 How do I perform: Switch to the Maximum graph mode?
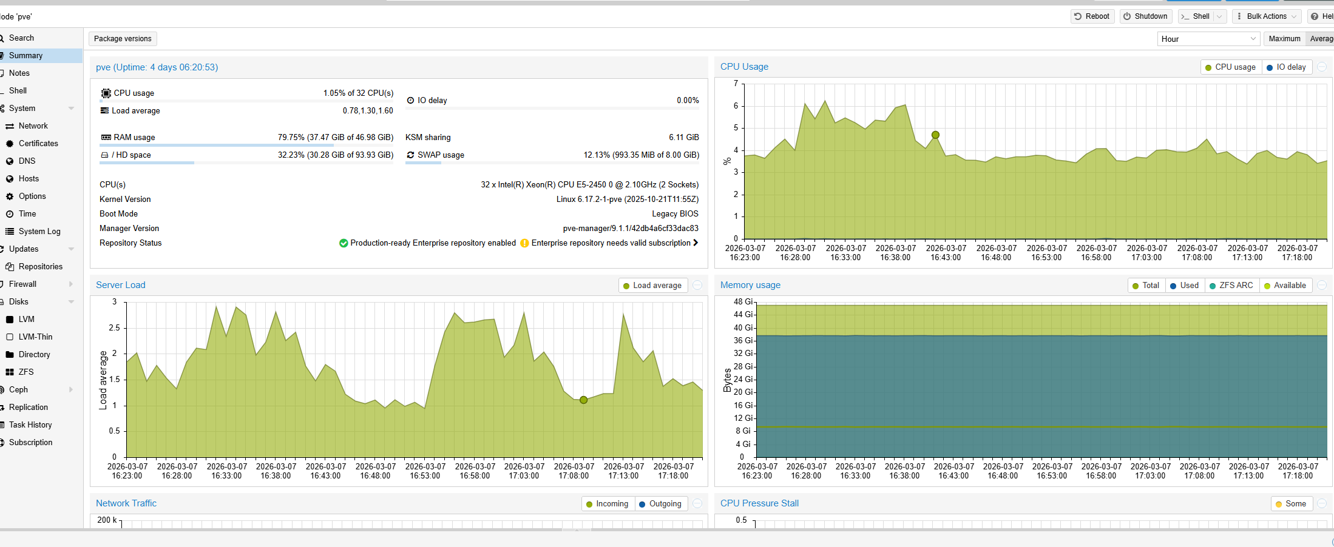point(1284,38)
